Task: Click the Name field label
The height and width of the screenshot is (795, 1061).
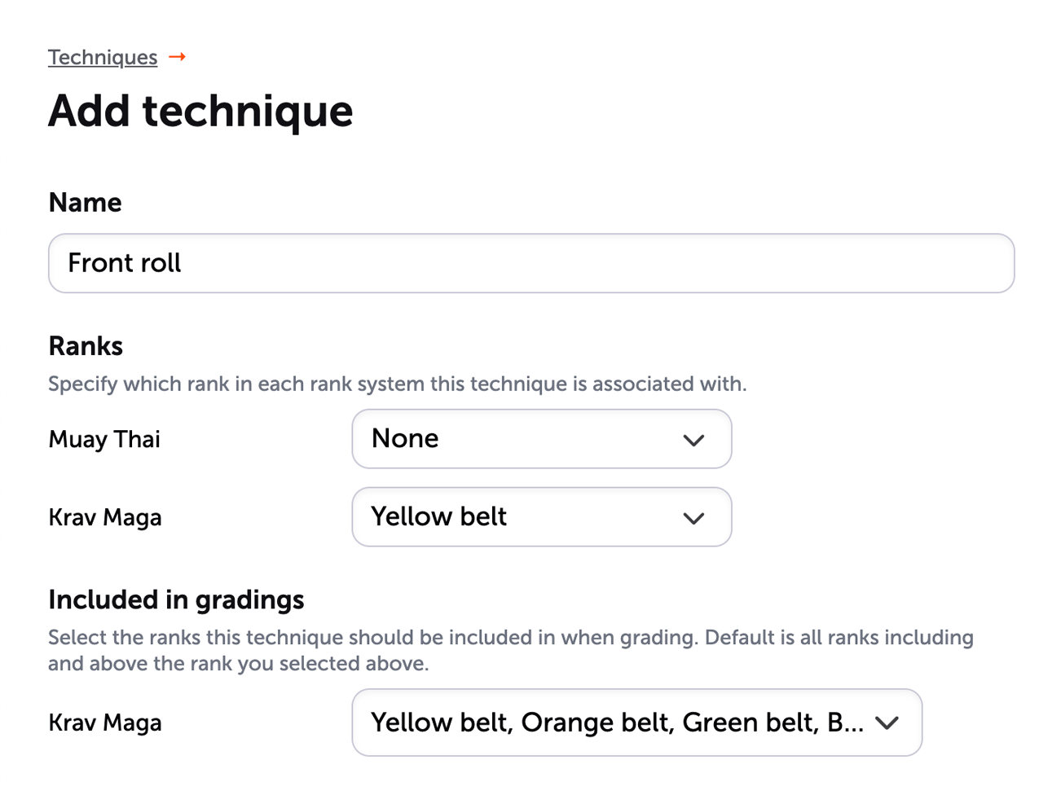Action: 85,202
